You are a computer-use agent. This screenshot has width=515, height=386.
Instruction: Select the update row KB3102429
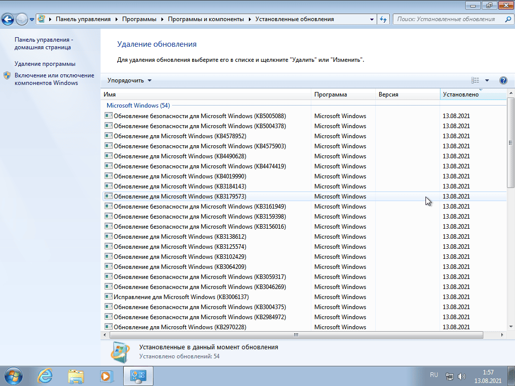click(x=304, y=257)
